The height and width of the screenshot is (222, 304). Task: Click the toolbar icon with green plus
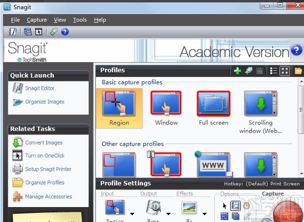click(x=54, y=32)
